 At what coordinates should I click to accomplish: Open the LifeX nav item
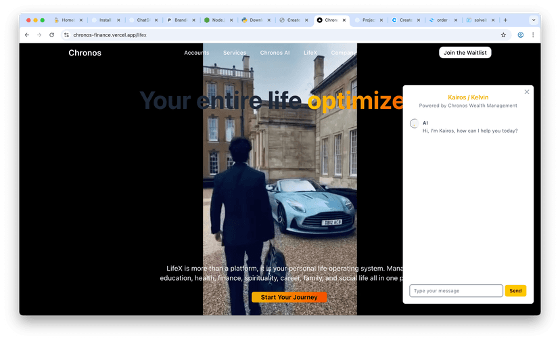[310, 53]
